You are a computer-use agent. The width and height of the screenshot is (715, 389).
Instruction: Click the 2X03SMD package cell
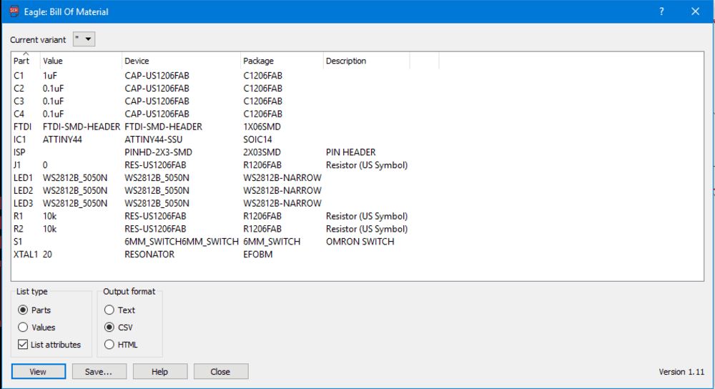(262, 152)
